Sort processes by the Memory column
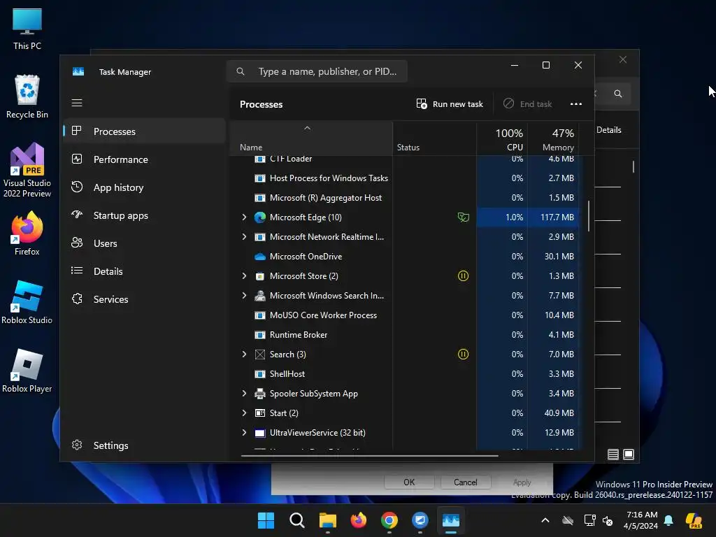This screenshot has width=716, height=537. (554, 139)
